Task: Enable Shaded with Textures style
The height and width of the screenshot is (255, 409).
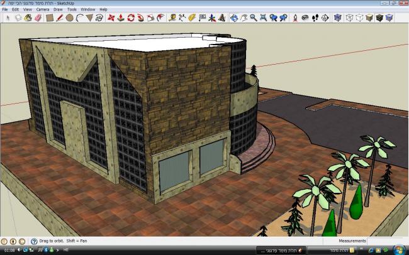Action: click(x=380, y=18)
